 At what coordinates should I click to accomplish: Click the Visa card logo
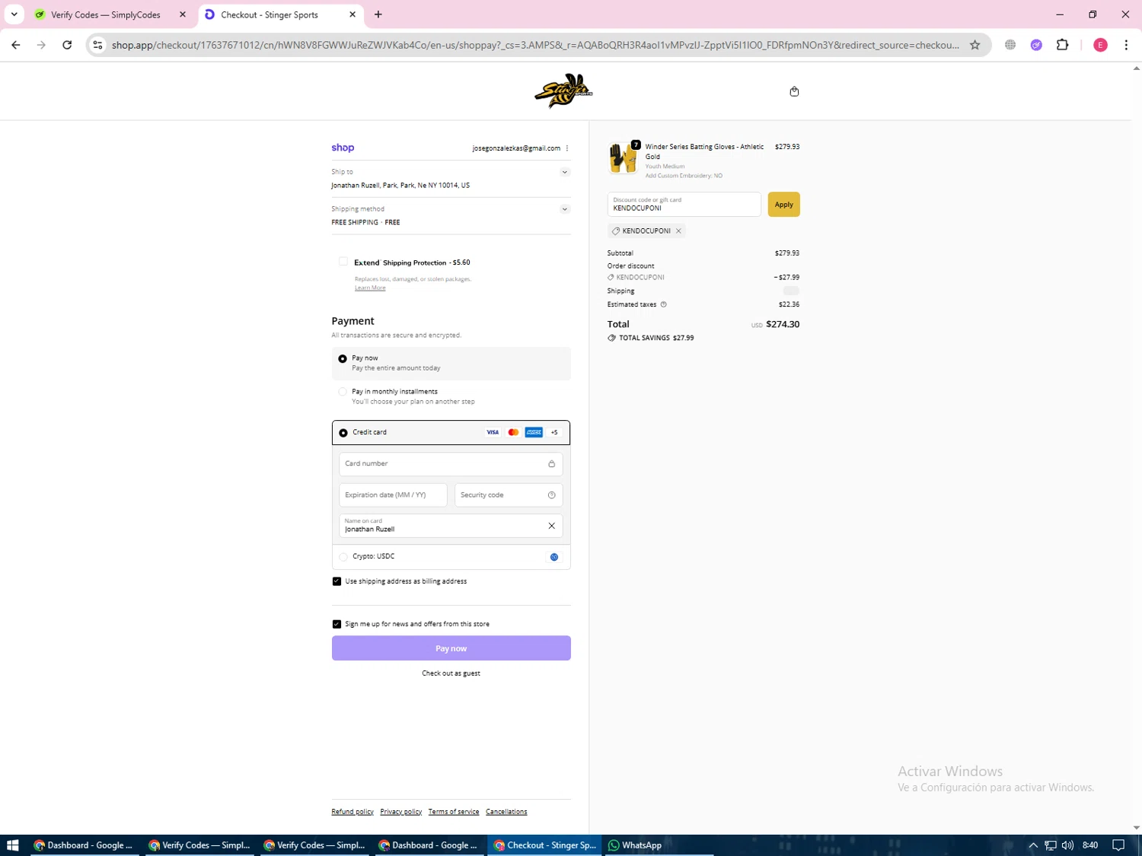493,432
